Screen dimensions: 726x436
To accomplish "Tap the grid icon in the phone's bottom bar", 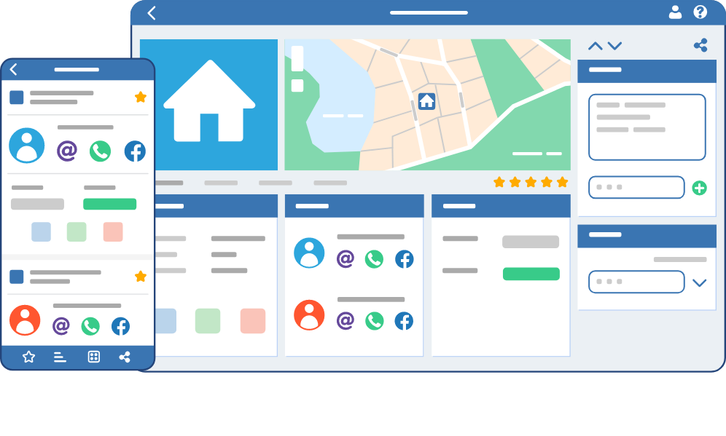I will click(94, 357).
